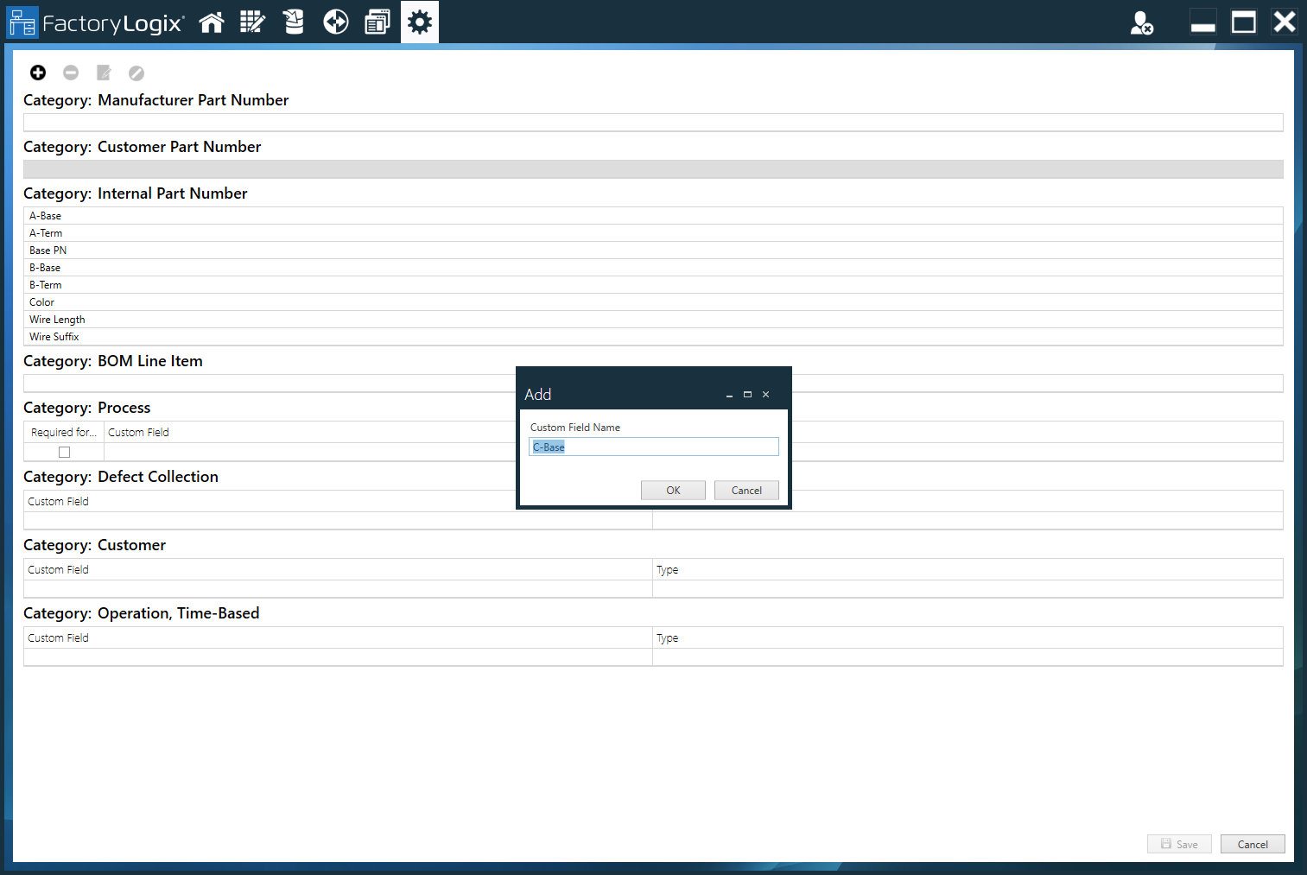
Task: Select the spreadsheet editing icon in the toolbar
Action: (x=252, y=22)
